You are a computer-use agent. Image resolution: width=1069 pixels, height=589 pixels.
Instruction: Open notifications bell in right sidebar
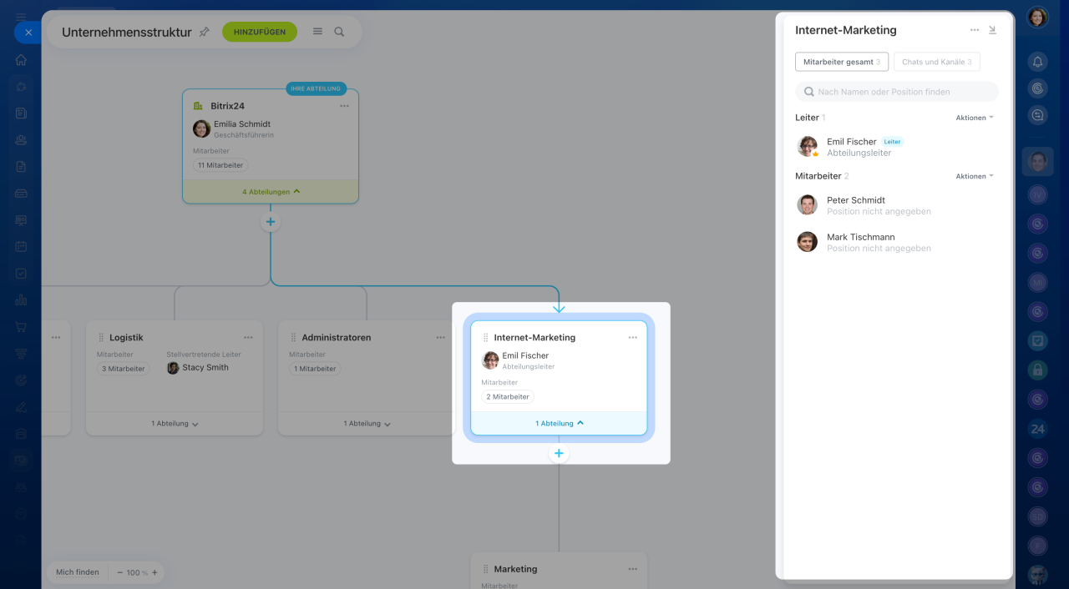[x=1037, y=61]
